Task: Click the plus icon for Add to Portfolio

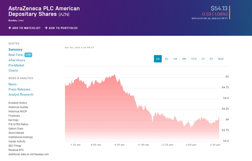Action: pyautogui.click(x=46, y=28)
